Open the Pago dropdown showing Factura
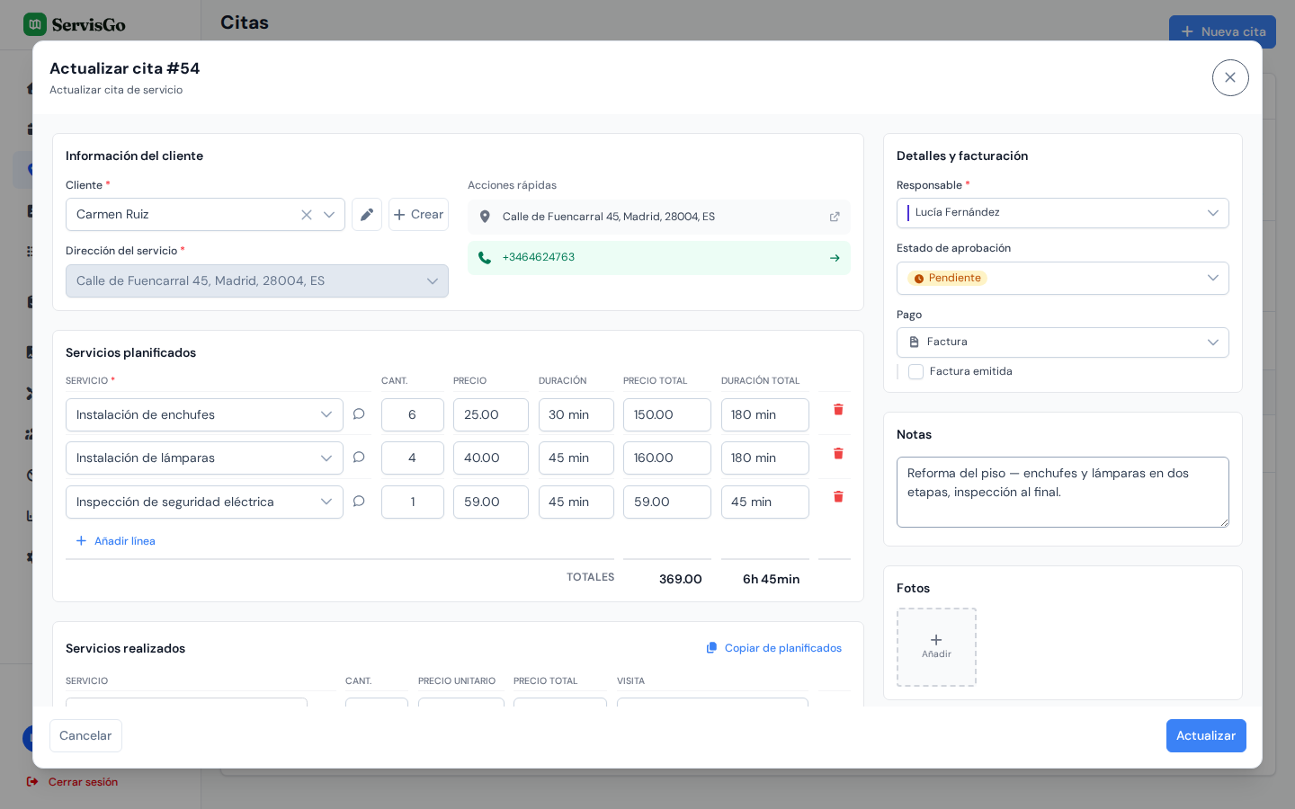Viewport: 1295px width, 809px height. [x=1063, y=342]
